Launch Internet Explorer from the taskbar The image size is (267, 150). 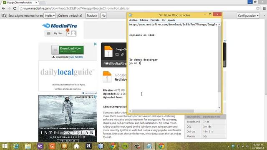(16, 146)
